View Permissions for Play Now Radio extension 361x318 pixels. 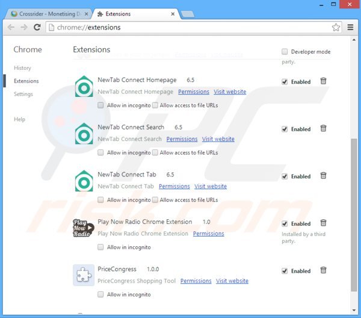tap(208, 234)
